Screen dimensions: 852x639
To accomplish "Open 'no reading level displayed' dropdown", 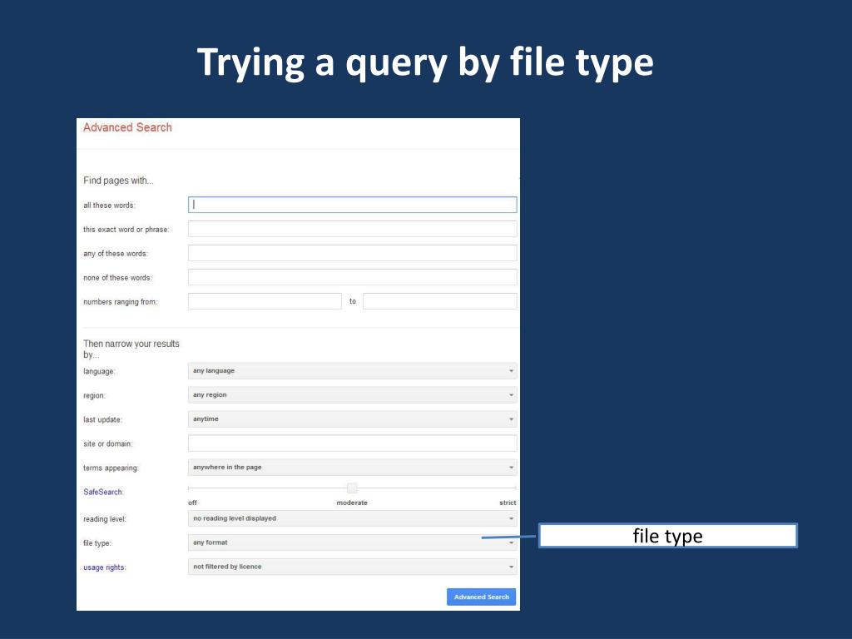I will pos(352,518).
